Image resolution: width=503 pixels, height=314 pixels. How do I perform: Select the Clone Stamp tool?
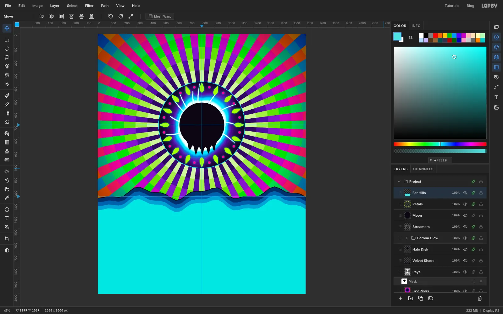(x=7, y=151)
